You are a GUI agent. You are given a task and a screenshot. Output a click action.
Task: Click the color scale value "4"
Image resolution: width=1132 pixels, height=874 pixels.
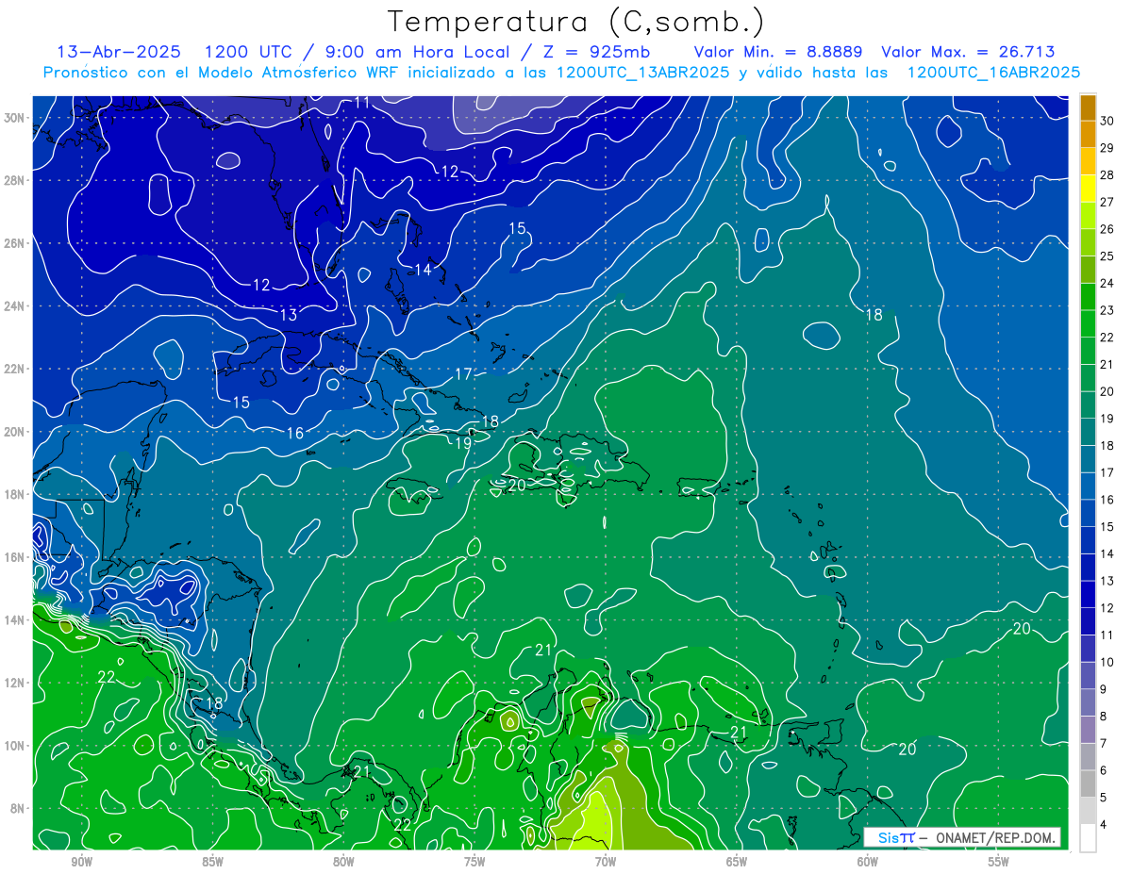(x=1104, y=825)
